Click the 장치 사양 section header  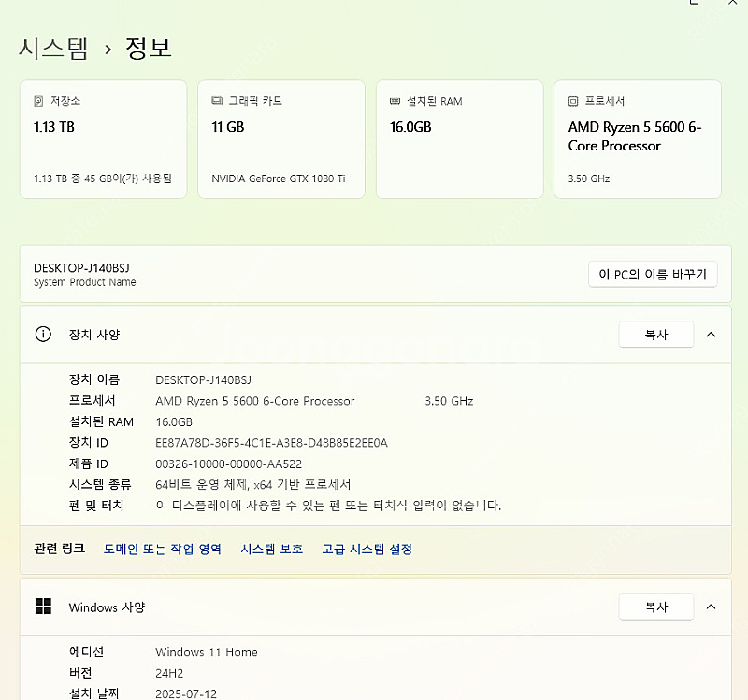pyautogui.click(x=376, y=335)
